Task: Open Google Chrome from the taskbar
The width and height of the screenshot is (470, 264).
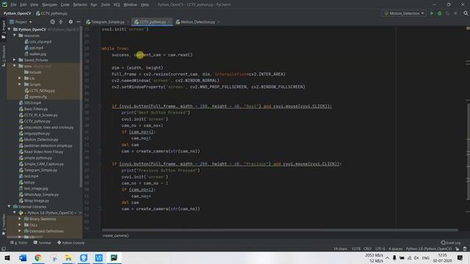Action: [37, 257]
